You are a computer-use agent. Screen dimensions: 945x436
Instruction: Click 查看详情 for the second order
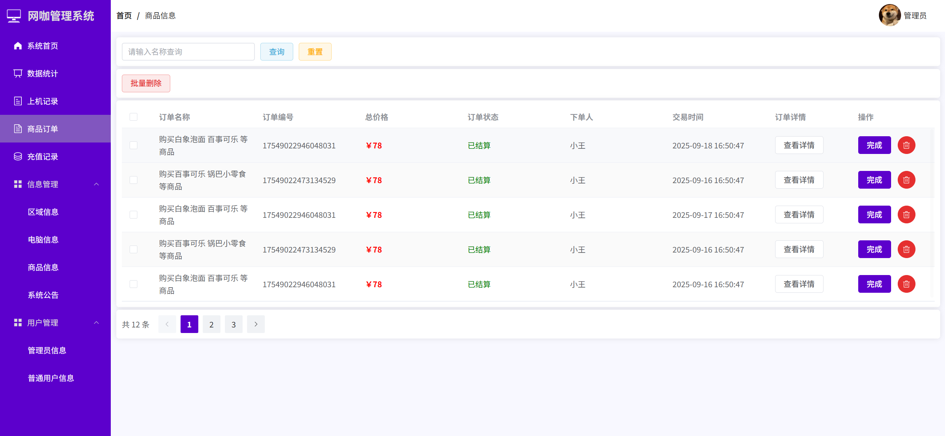coord(799,180)
